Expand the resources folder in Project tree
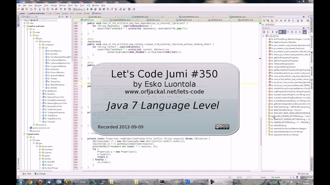 tap(34, 125)
